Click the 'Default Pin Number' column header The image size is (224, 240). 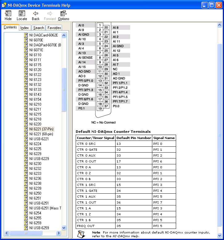click(x=134, y=138)
